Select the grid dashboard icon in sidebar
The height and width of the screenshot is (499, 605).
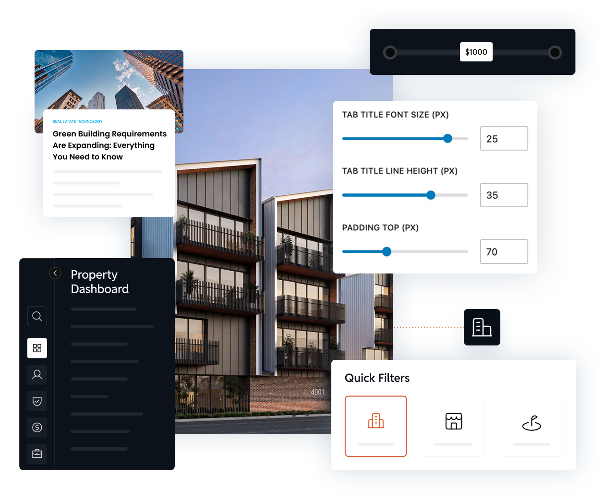pyautogui.click(x=37, y=348)
